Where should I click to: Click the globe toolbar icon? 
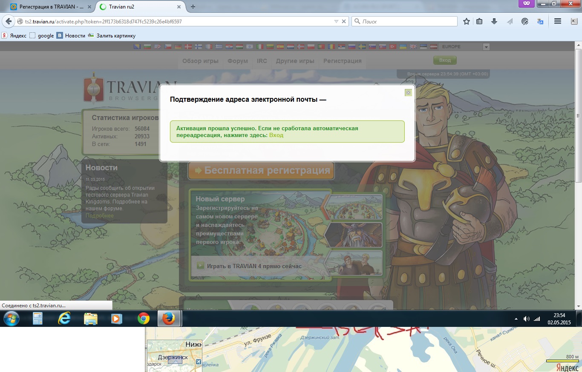tap(525, 21)
